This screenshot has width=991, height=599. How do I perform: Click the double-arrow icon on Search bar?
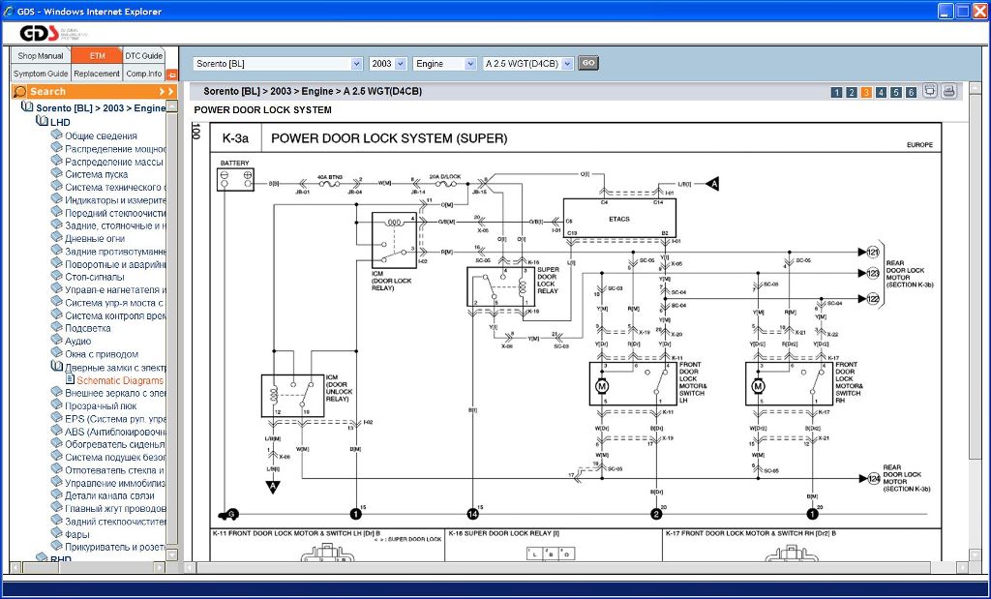click(166, 91)
